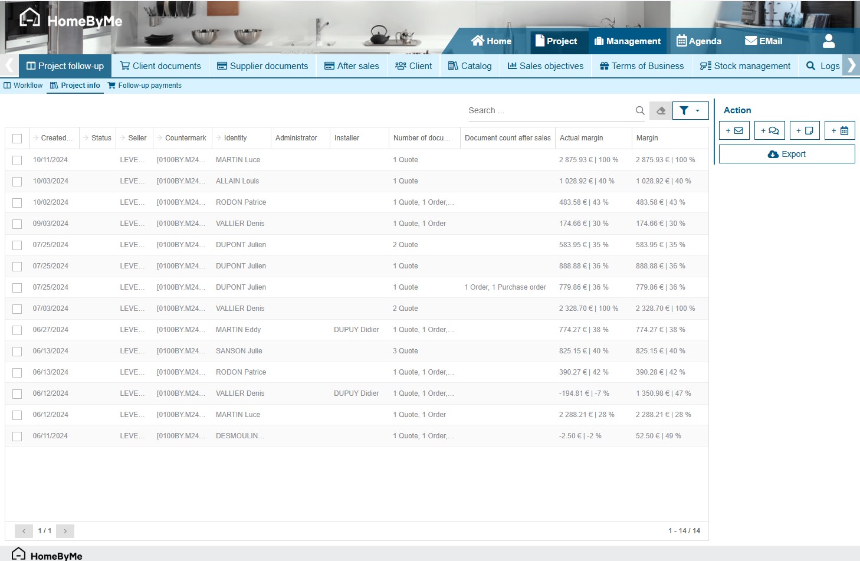Check the box for the 10/11/2024 row
This screenshot has width=860, height=561.
pos(17,160)
